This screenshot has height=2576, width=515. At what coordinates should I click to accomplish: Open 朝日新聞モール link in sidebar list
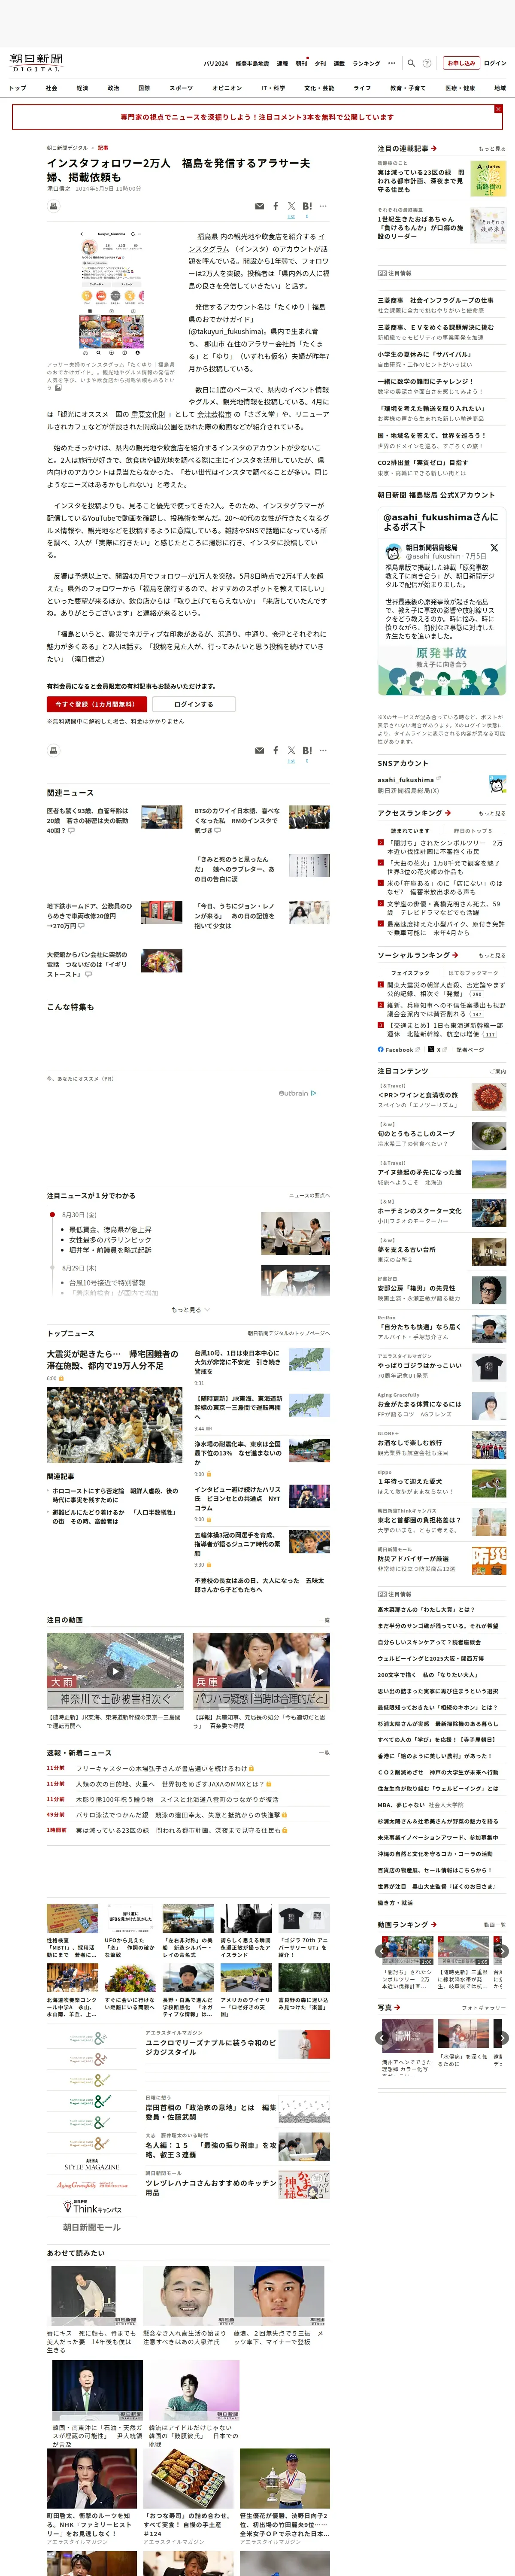click(92, 2227)
